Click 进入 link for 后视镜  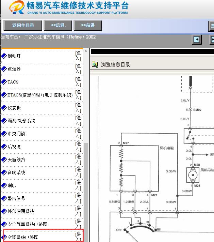(x=78, y=147)
